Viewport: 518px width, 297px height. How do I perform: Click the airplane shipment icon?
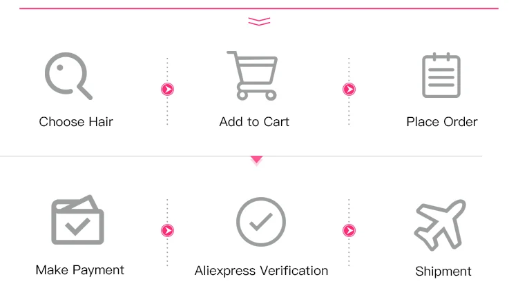[440, 224]
